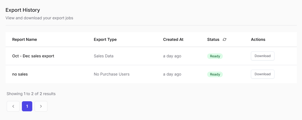The height and width of the screenshot is (120, 302).
Task: Download the no sales export
Action: [x=262, y=74]
